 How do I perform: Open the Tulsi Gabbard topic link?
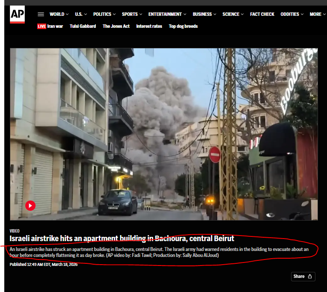coord(83,26)
